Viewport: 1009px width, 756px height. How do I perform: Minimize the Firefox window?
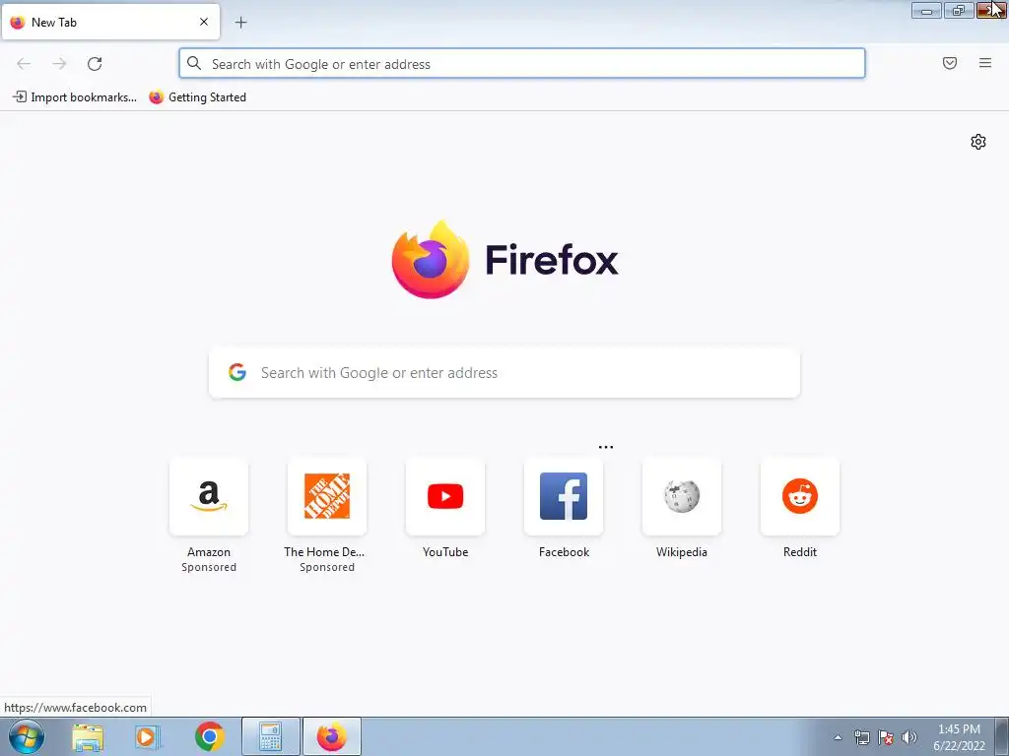click(926, 10)
